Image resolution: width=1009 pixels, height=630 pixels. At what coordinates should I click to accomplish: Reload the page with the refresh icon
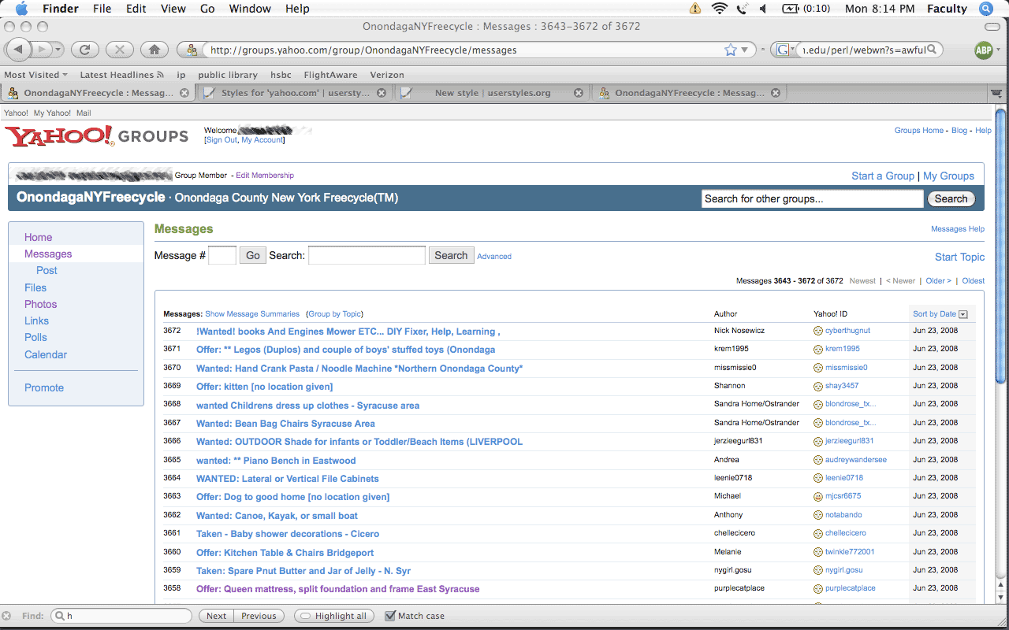click(x=85, y=50)
